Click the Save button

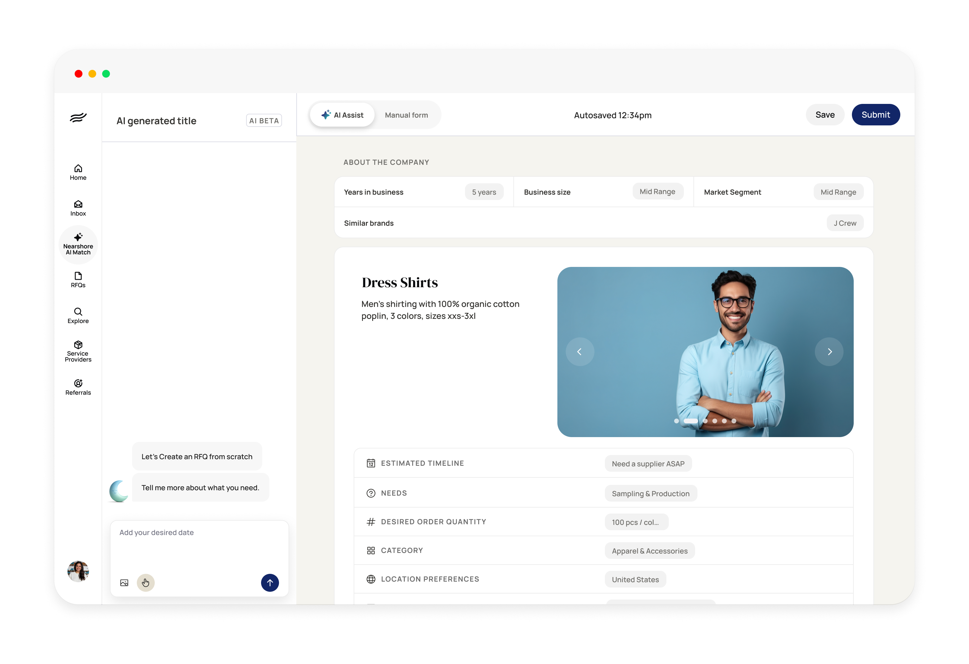point(825,115)
